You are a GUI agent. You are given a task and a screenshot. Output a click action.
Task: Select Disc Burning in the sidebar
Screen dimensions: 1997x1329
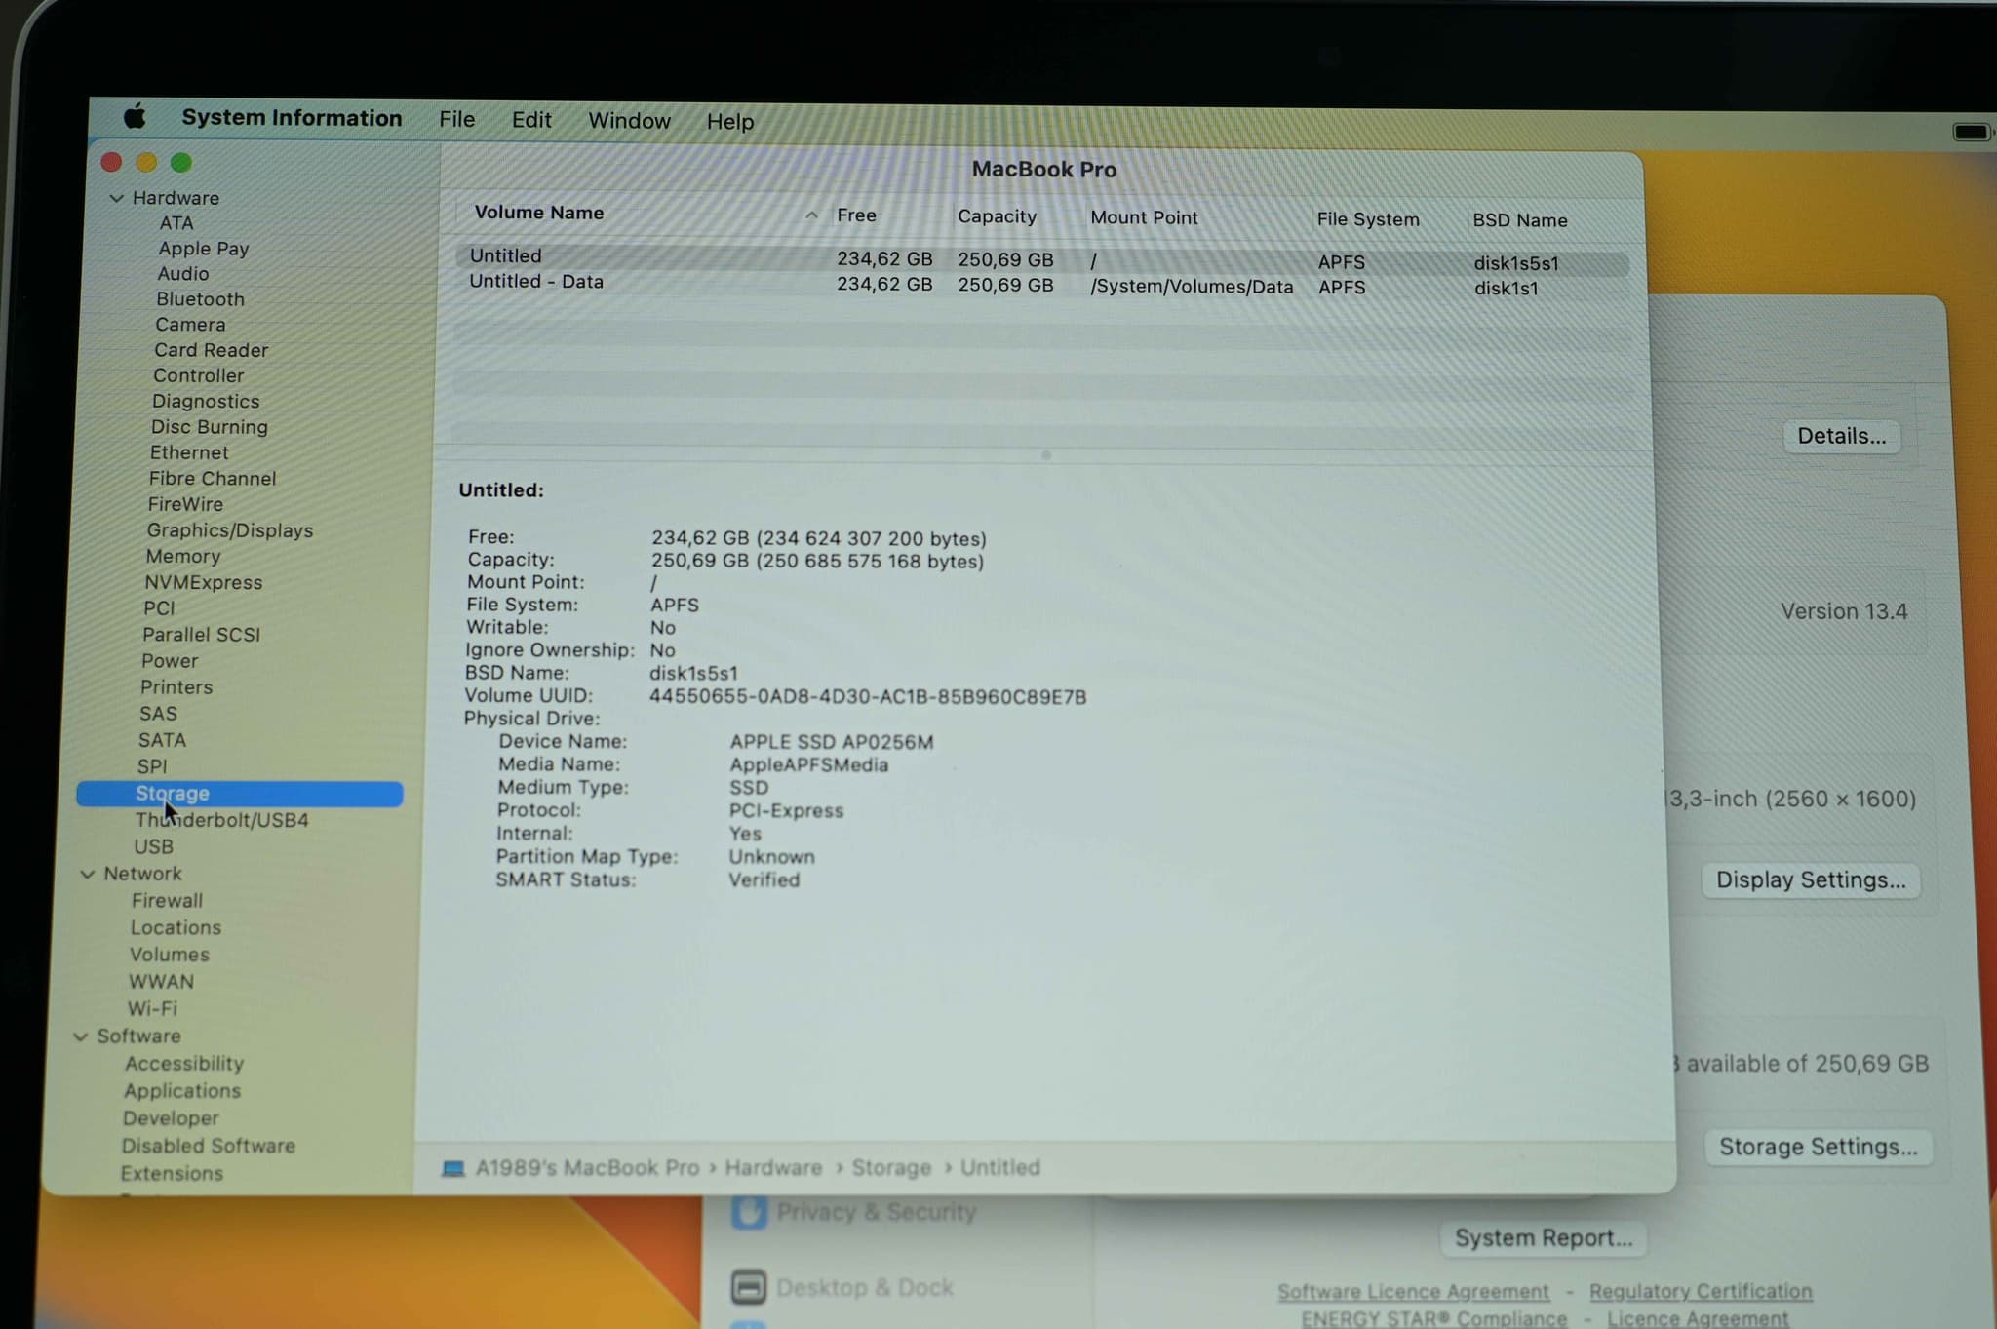click(x=209, y=427)
